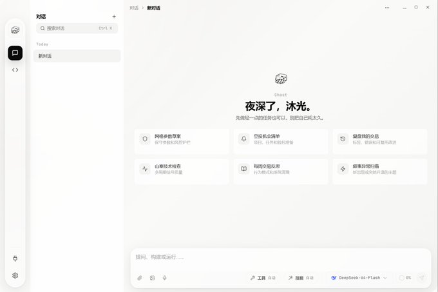Image resolution: width=438 pixels, height=292 pixels.
Task: Open the 山寨技术检查 suggestion card title
Action: point(167,166)
